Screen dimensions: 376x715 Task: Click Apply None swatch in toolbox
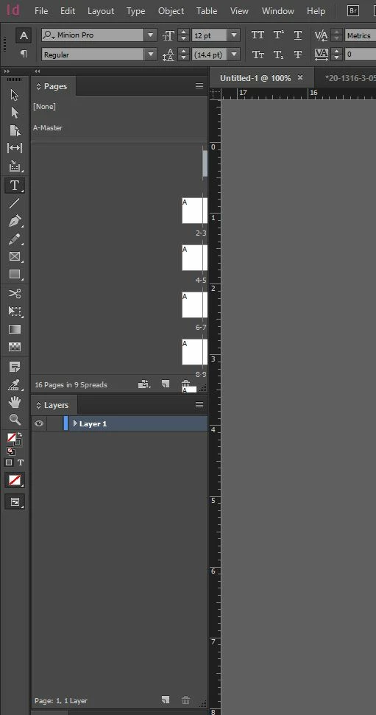(15, 480)
